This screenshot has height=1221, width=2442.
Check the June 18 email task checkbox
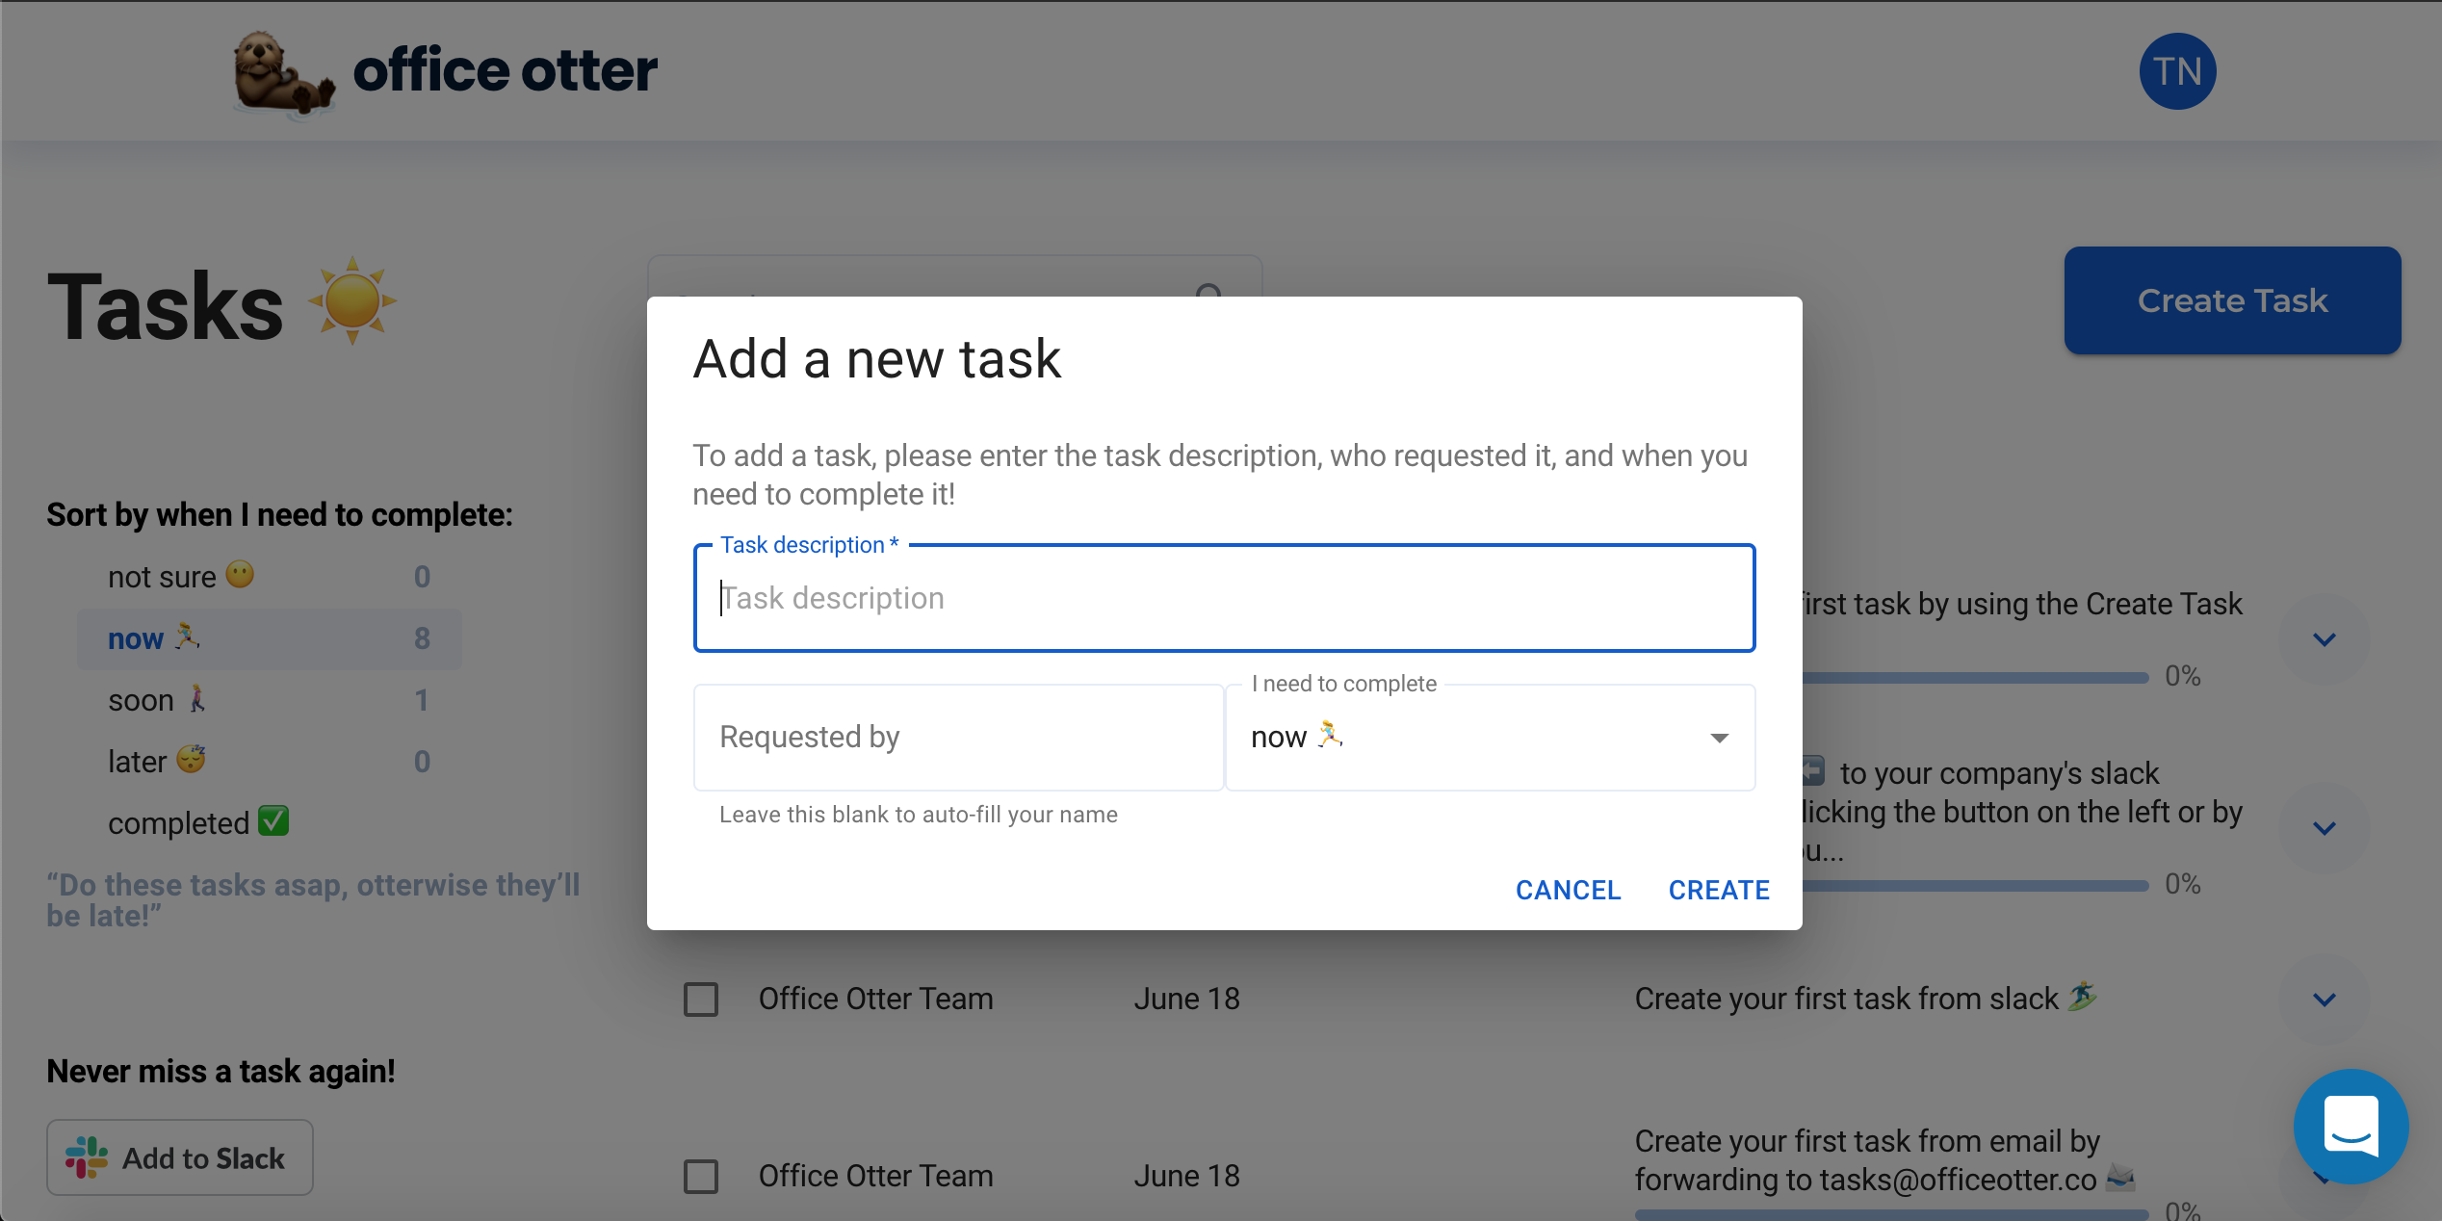click(x=701, y=1177)
